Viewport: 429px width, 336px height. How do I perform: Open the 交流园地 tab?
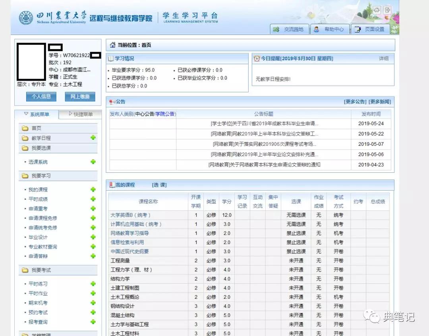[x=289, y=29]
